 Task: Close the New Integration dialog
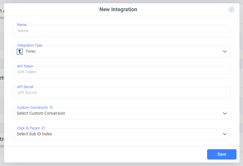tap(232, 9)
